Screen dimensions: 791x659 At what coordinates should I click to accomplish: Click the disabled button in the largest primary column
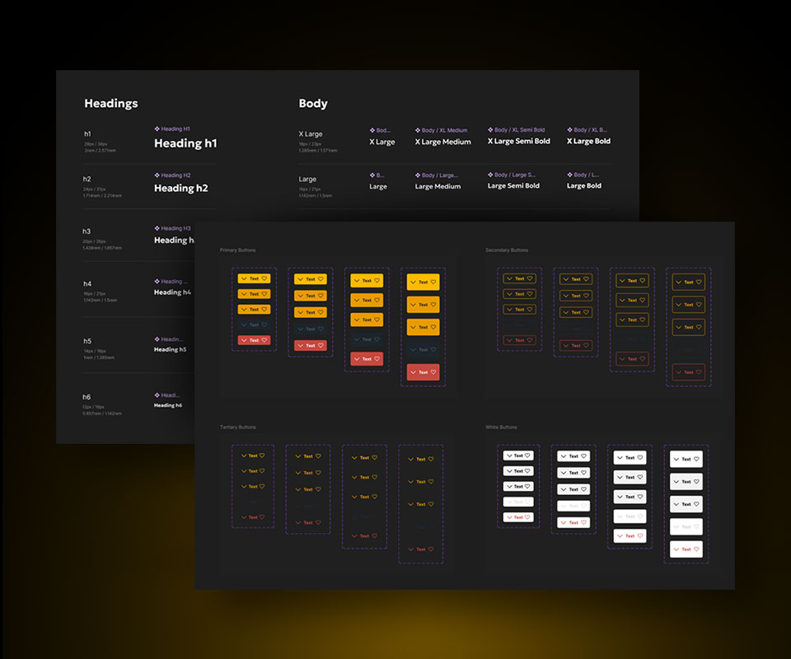(423, 350)
